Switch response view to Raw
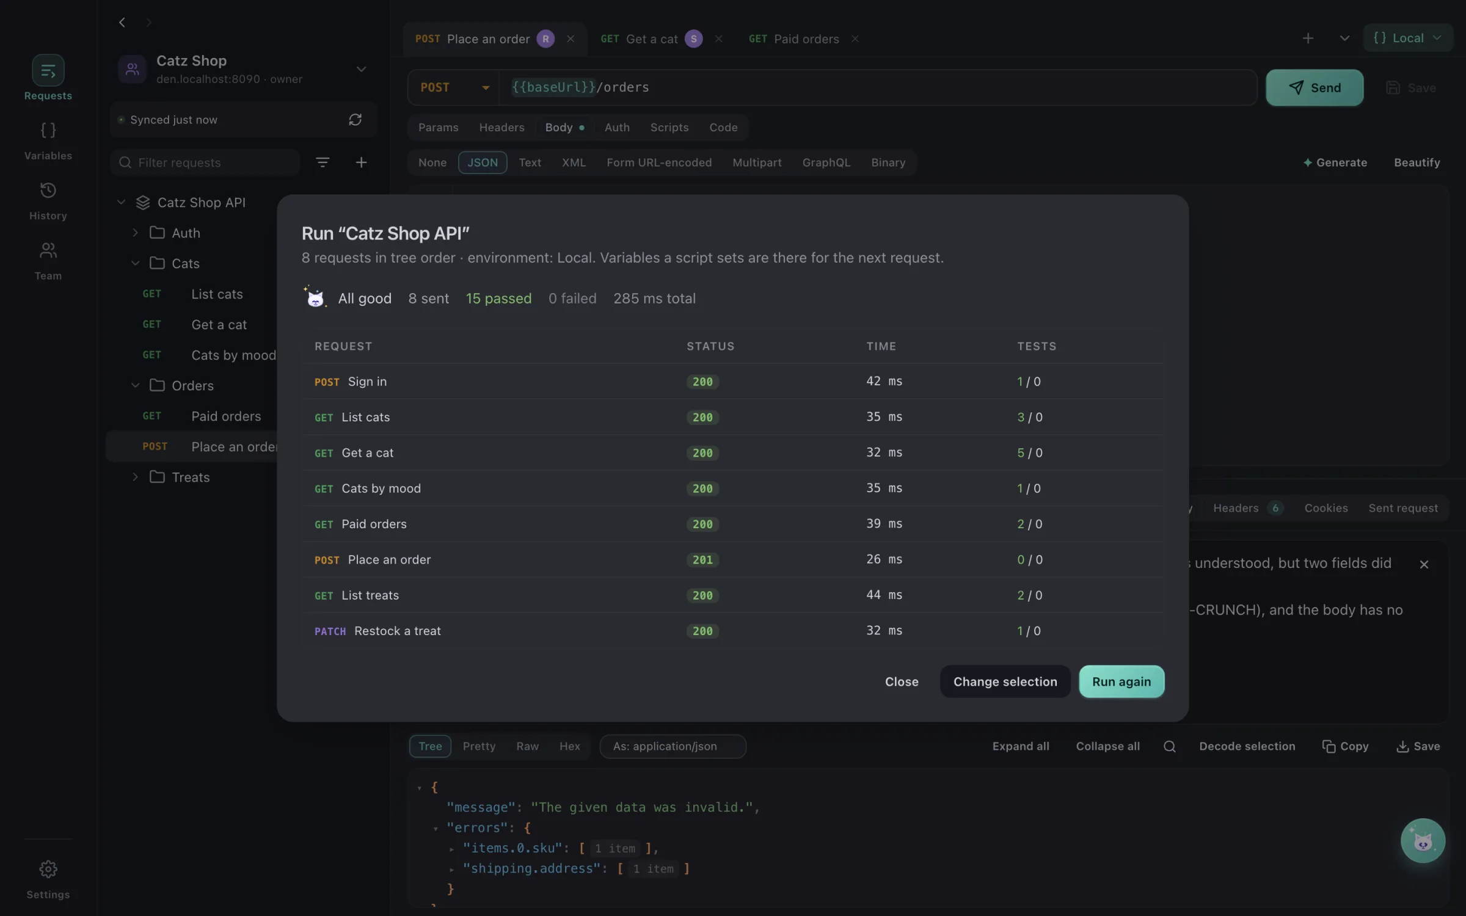 [x=527, y=746]
